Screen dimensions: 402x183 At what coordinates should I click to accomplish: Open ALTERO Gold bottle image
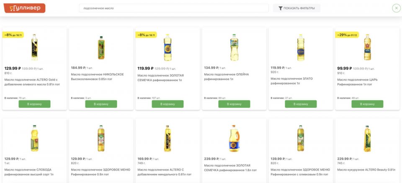pyautogui.click(x=34, y=47)
